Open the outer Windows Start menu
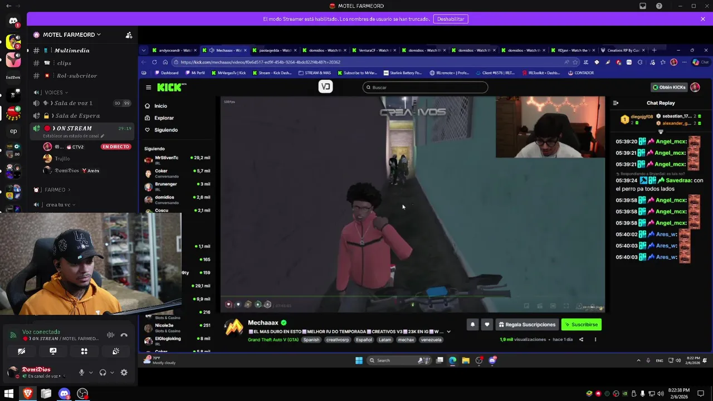Image resolution: width=713 pixels, height=401 pixels. coord(9,394)
